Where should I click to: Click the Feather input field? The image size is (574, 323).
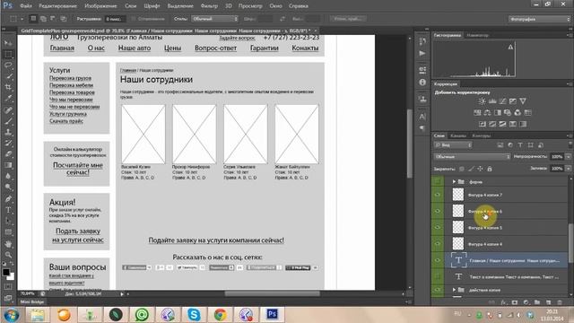pos(116,19)
